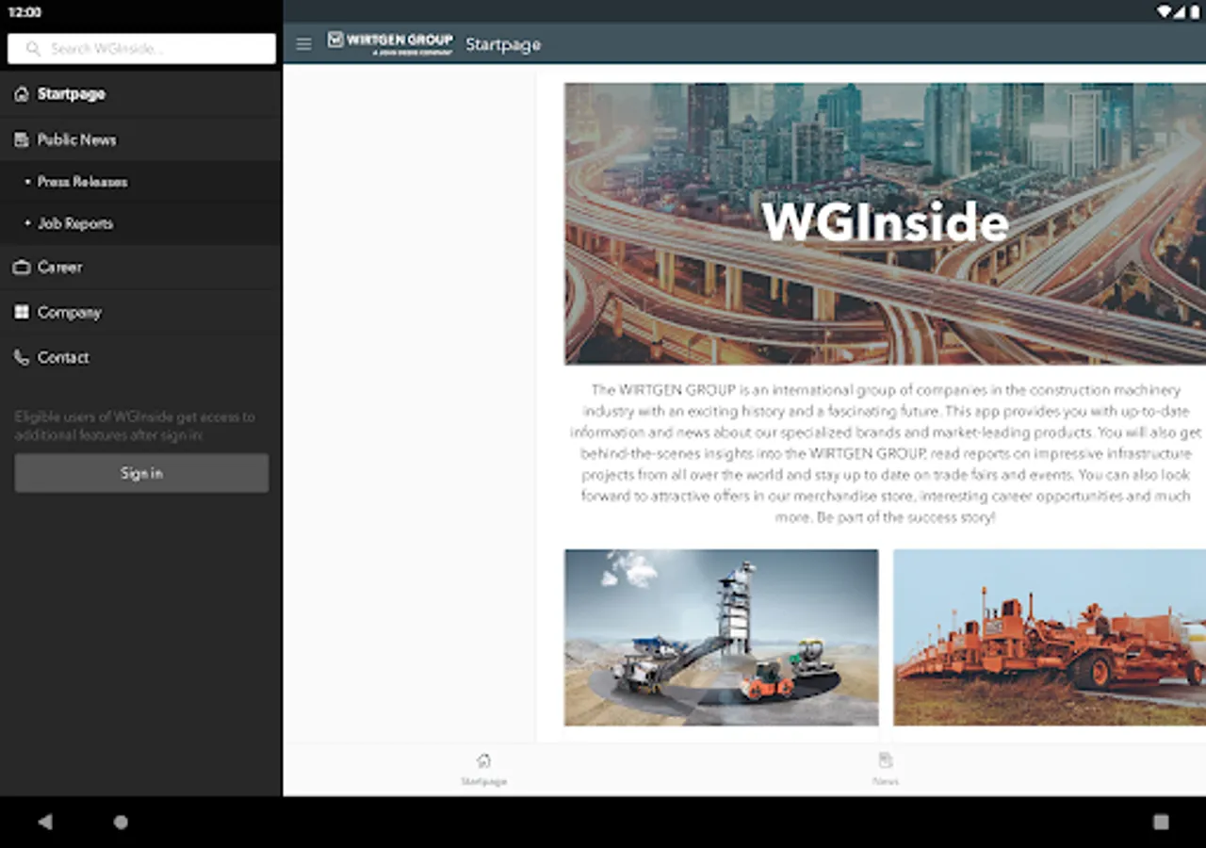Screen dimensions: 1206x848
Task: Click the Wi-Fi status icon
Action: (x=1165, y=12)
